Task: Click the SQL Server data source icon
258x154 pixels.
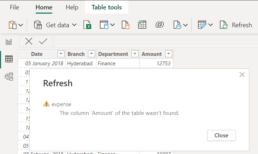Action: (125, 25)
